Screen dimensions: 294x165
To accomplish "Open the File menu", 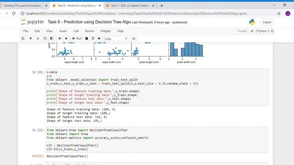I will tap(26, 31).
